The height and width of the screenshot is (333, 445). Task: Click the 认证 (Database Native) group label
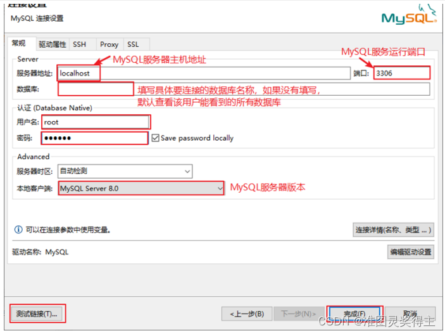[55, 108]
